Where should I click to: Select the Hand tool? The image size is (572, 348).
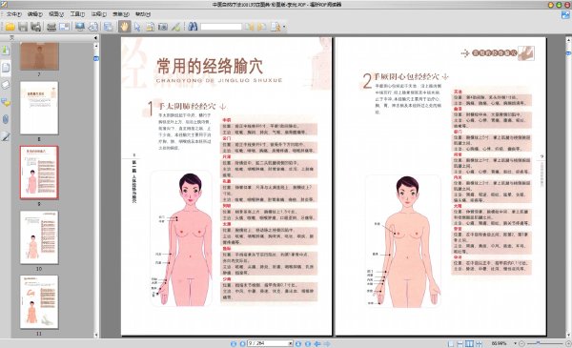point(124,27)
